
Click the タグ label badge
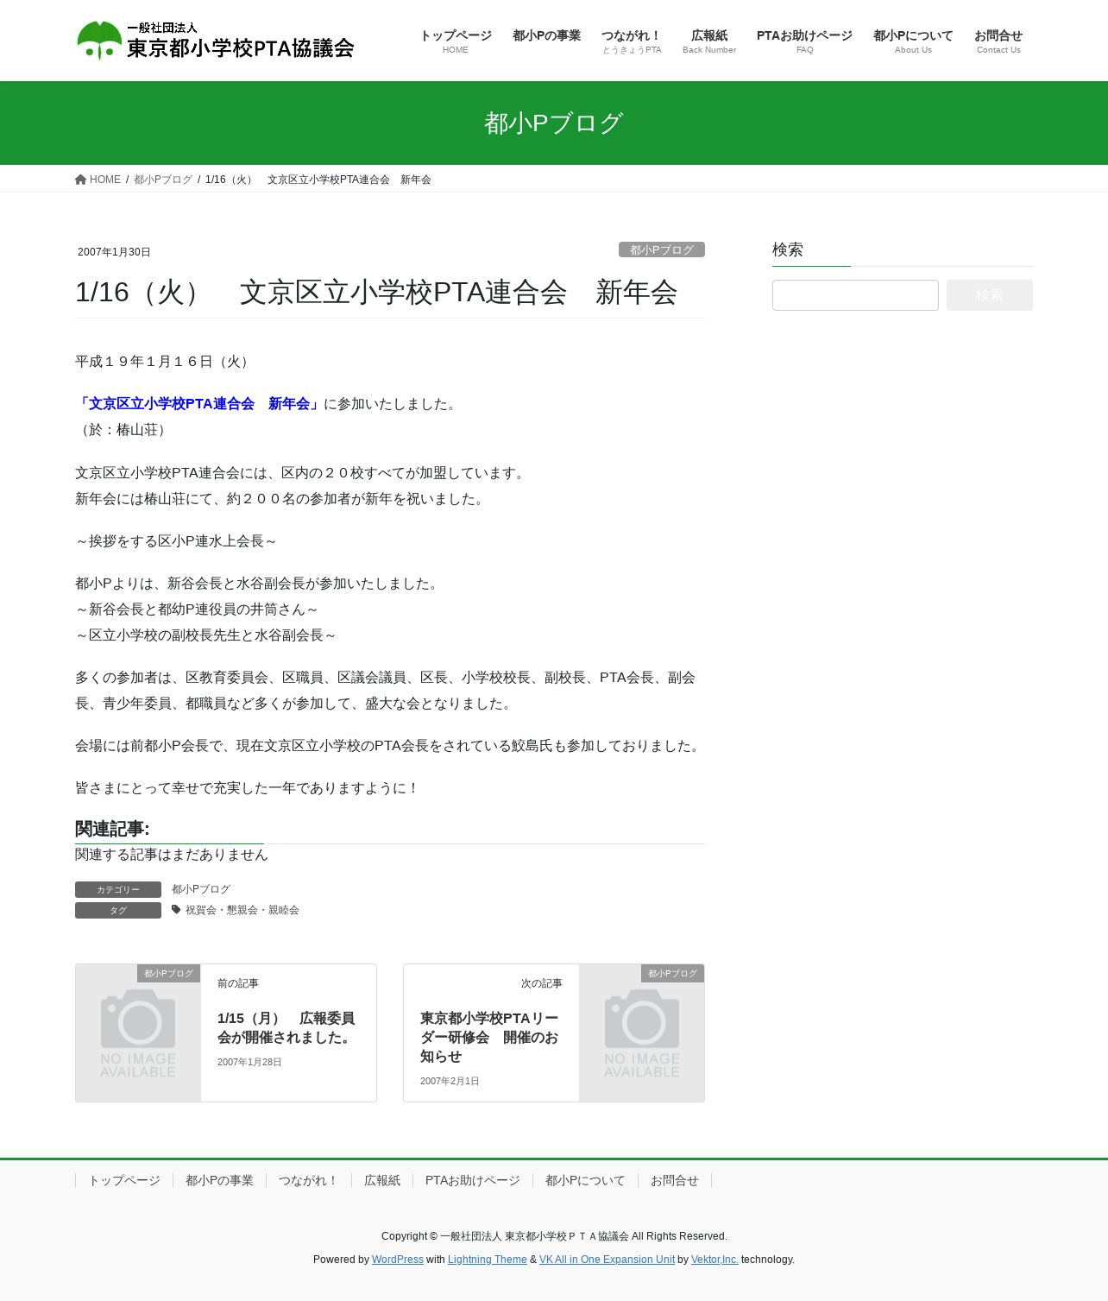pyautogui.click(x=118, y=910)
